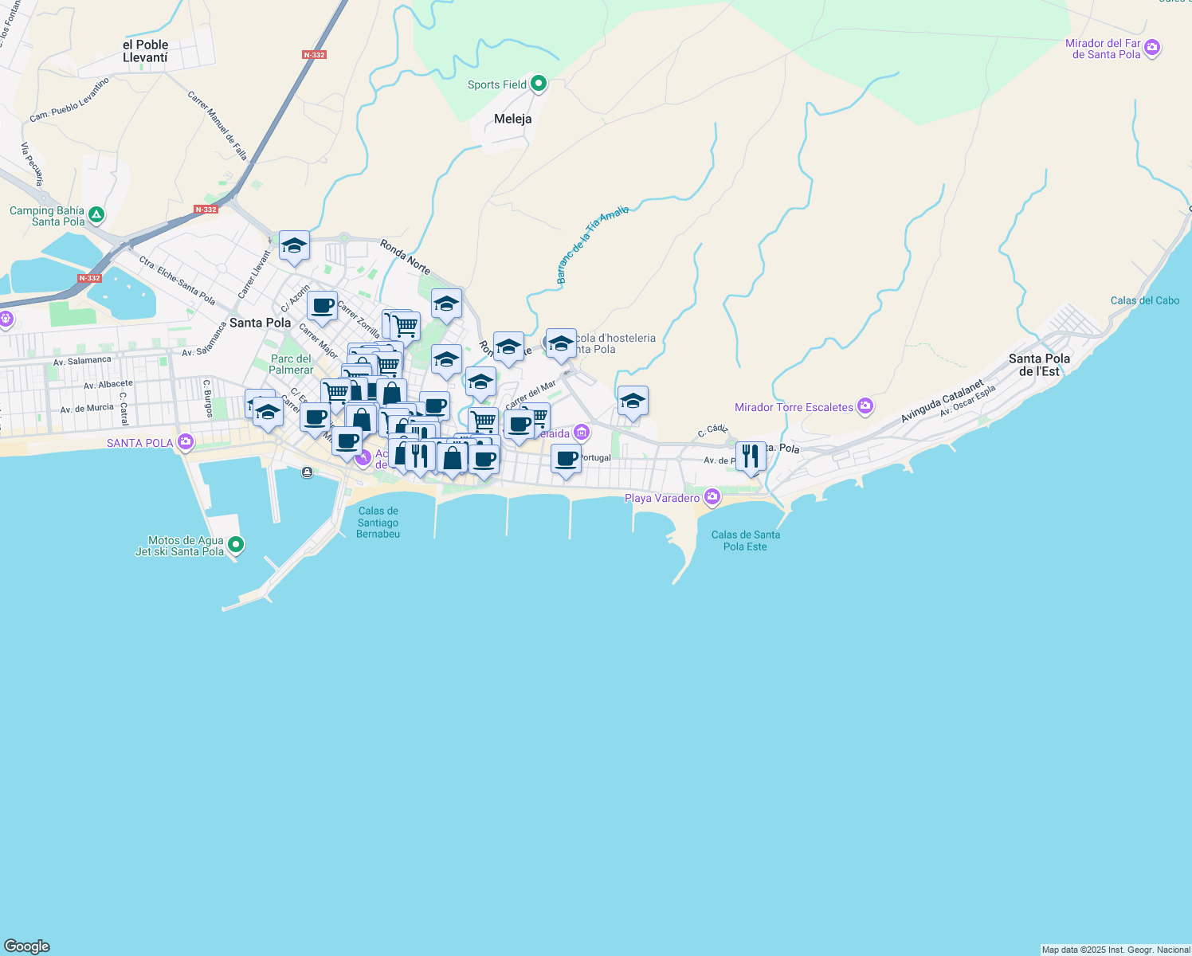Select the Sports Field marker near Meleja
Screen dimensions: 1192x956
click(539, 84)
